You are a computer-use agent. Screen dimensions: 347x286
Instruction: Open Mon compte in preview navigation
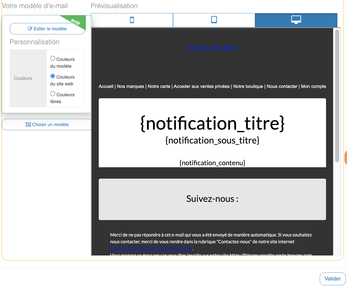(313, 86)
